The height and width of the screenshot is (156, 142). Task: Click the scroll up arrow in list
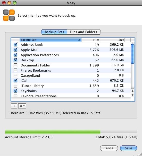pos(133,91)
